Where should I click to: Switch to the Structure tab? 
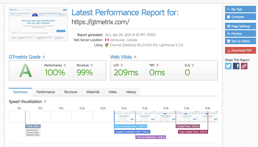tap(70, 92)
